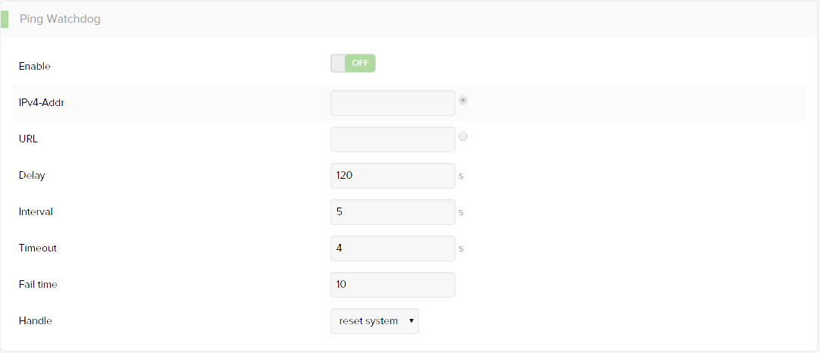Click the Timeout label

click(38, 248)
